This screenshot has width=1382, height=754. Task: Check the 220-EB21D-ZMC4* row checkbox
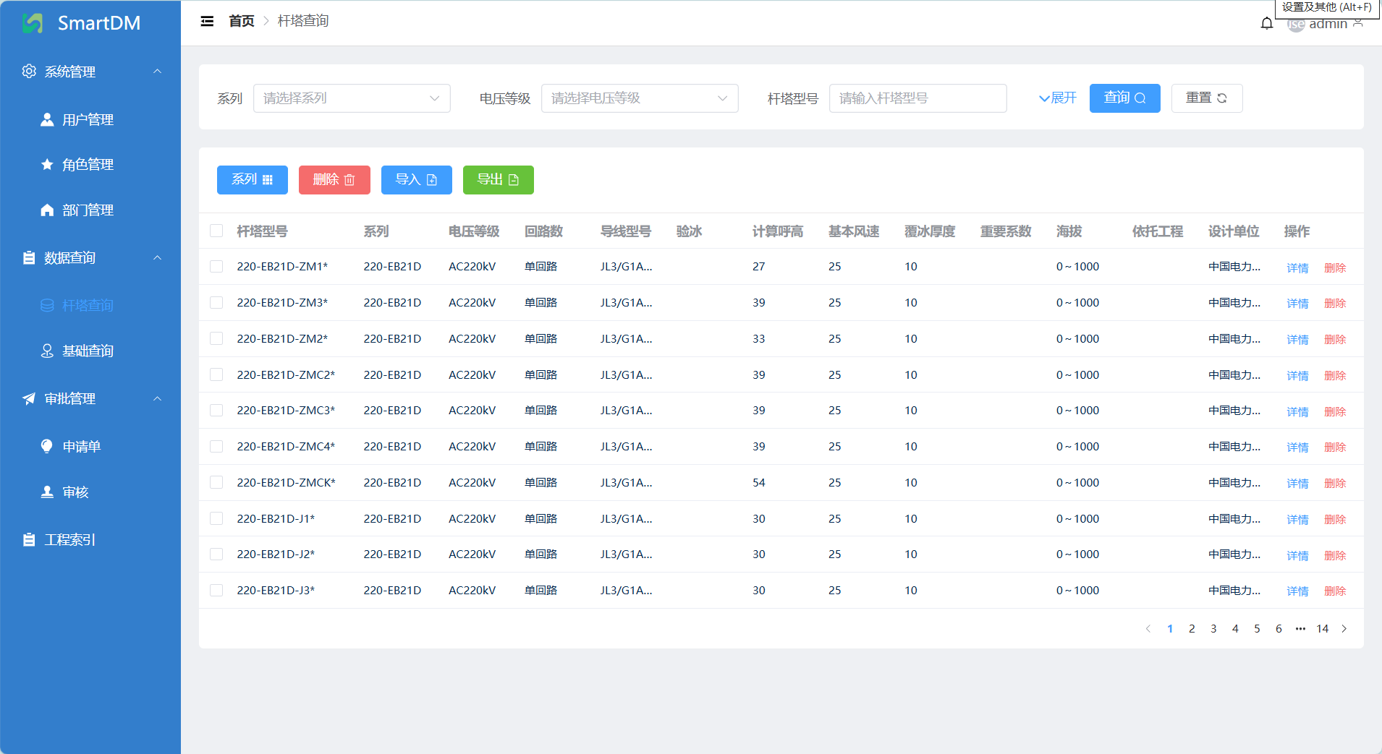(x=216, y=446)
